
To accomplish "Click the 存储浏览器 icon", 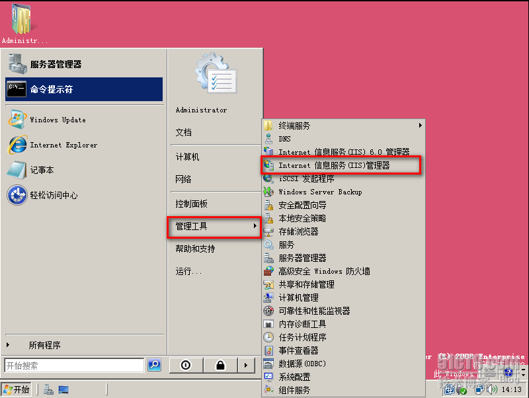I will point(268,231).
